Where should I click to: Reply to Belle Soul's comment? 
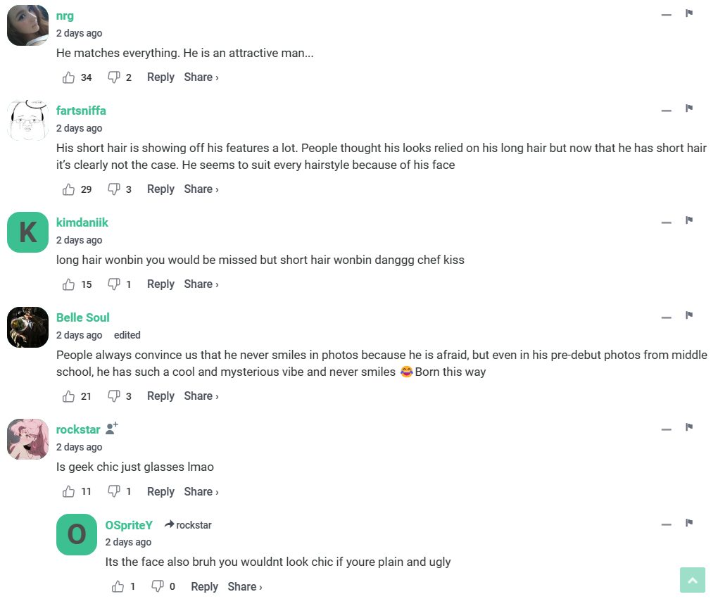pyautogui.click(x=160, y=396)
